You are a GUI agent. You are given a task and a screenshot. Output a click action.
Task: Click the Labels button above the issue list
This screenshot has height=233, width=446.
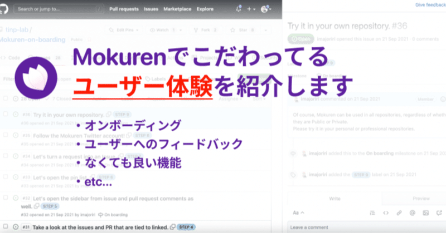pyautogui.click(x=156, y=79)
